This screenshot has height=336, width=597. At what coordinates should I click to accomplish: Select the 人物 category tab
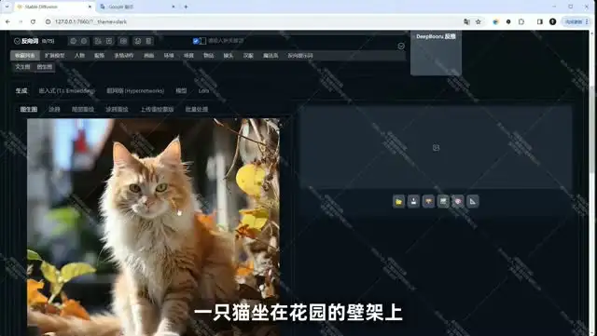pos(79,56)
